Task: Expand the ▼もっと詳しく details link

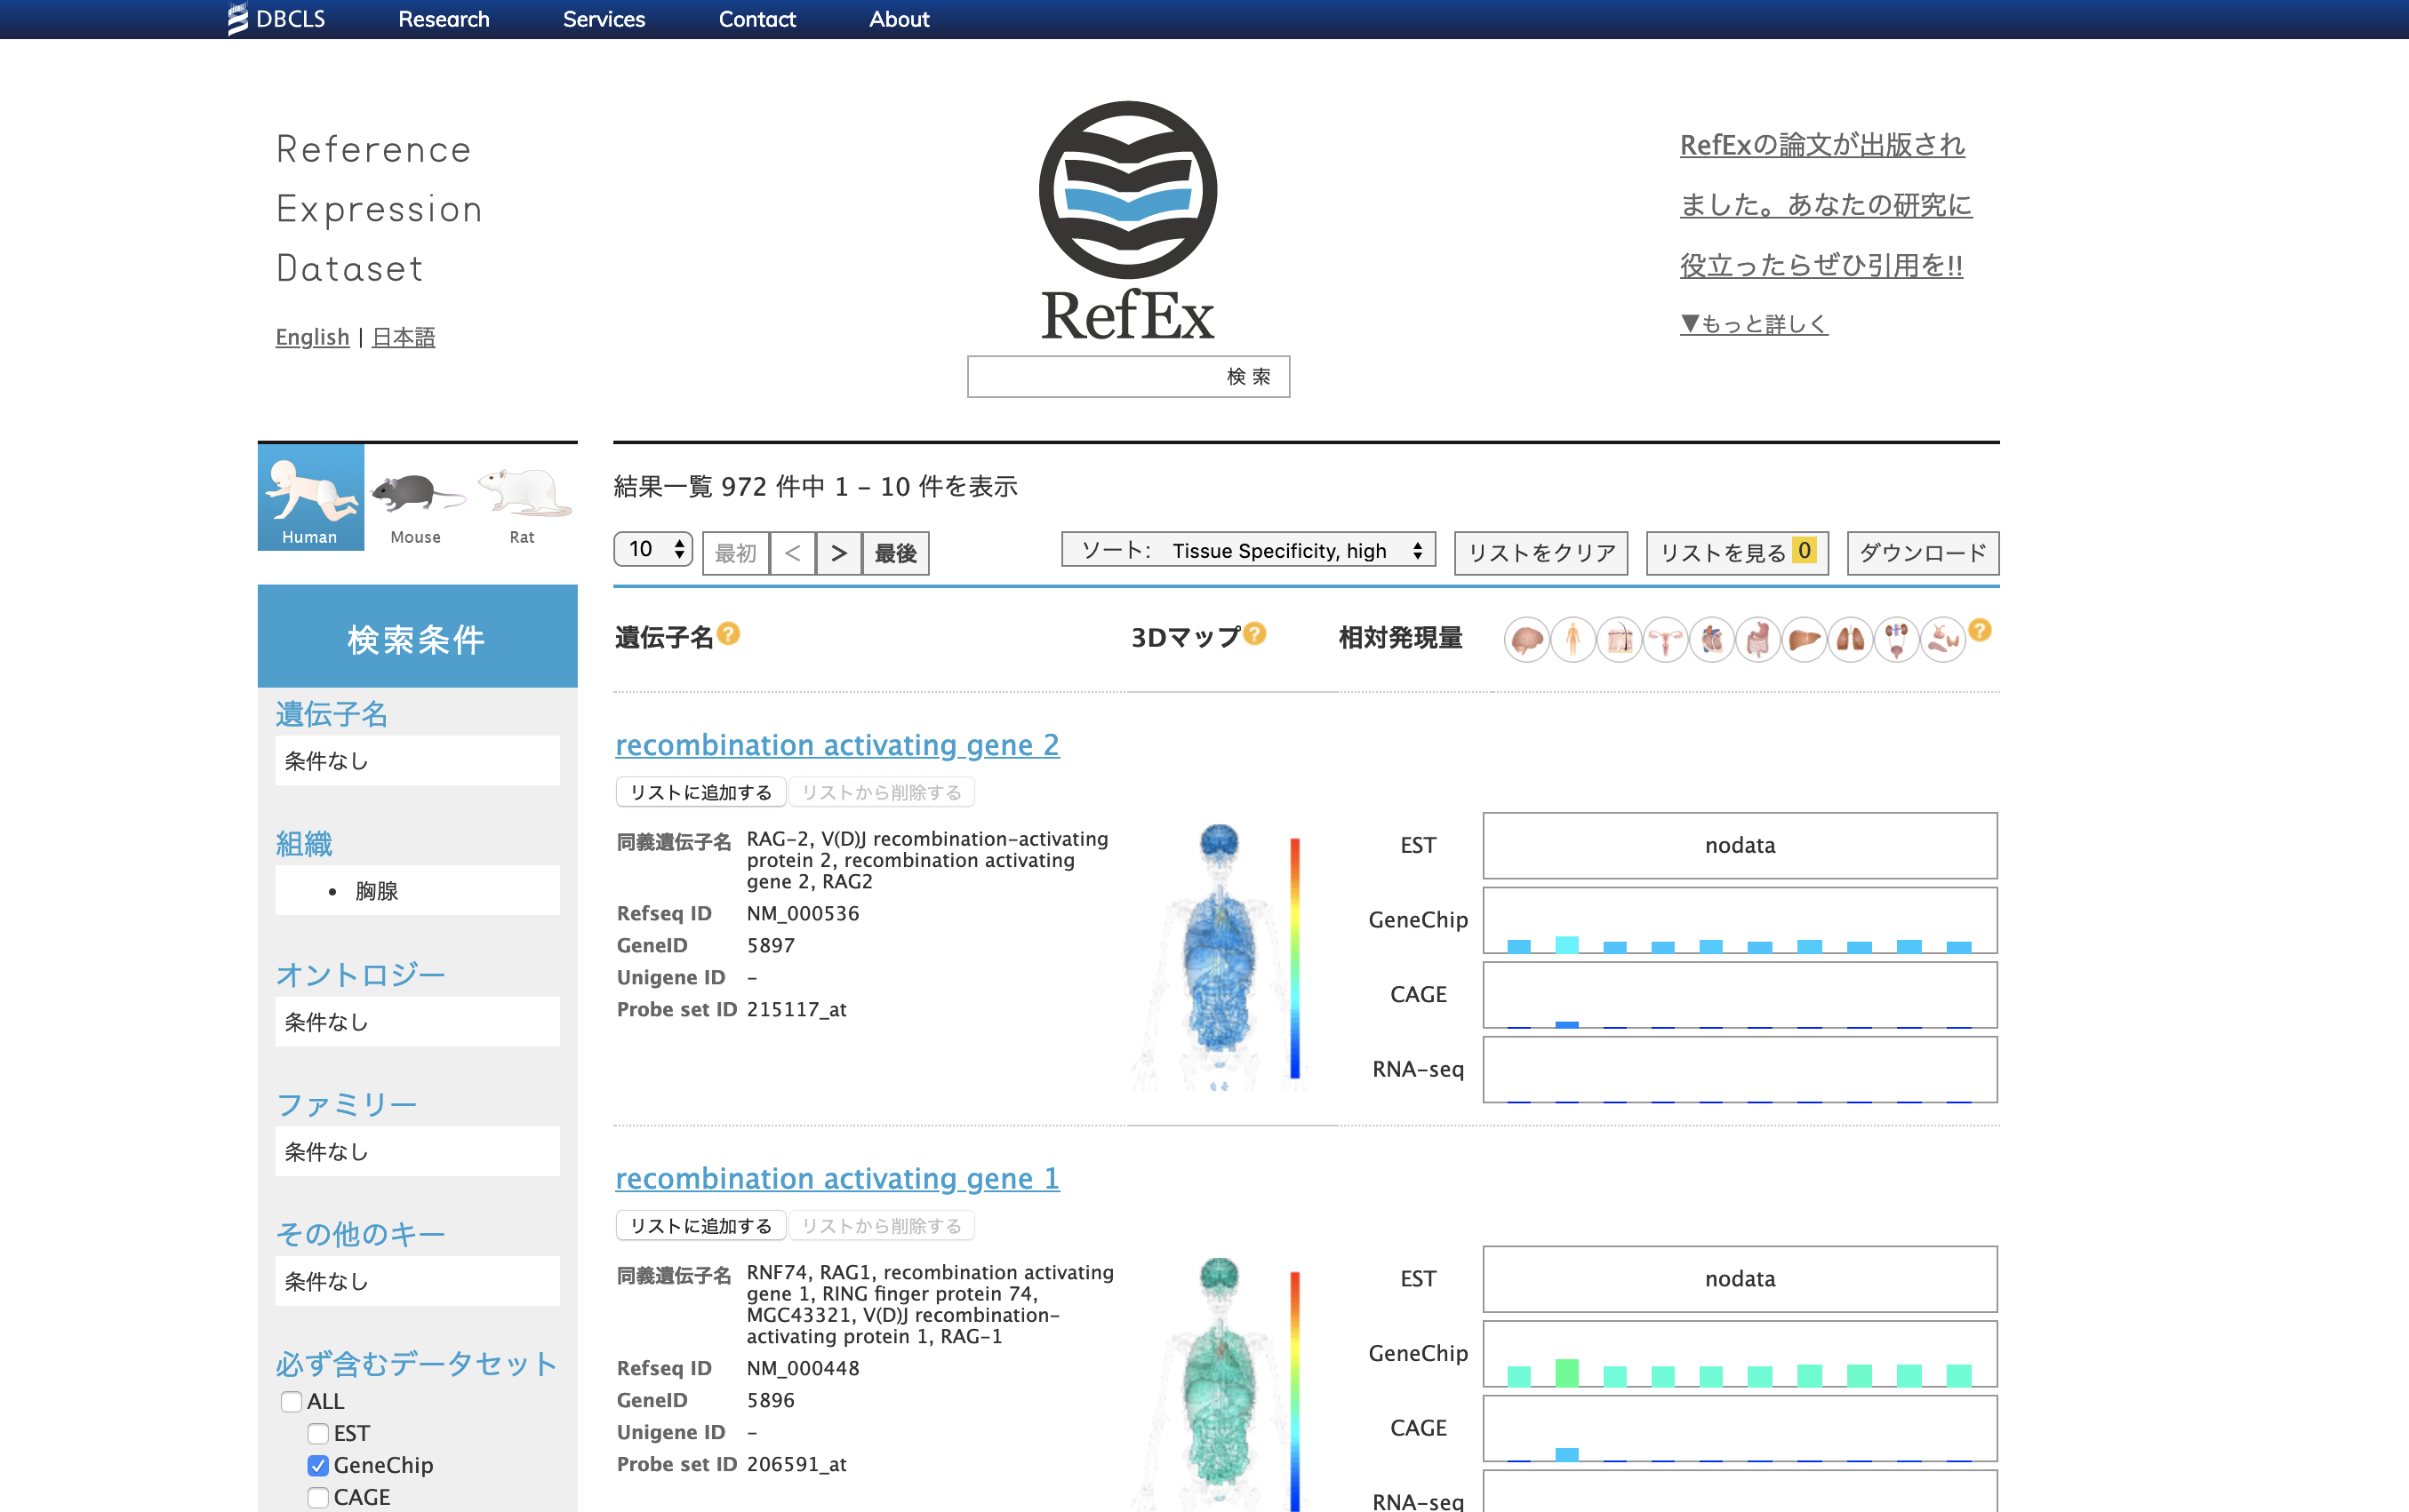Action: 1753,324
